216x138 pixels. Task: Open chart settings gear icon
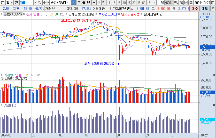coord(191,3)
